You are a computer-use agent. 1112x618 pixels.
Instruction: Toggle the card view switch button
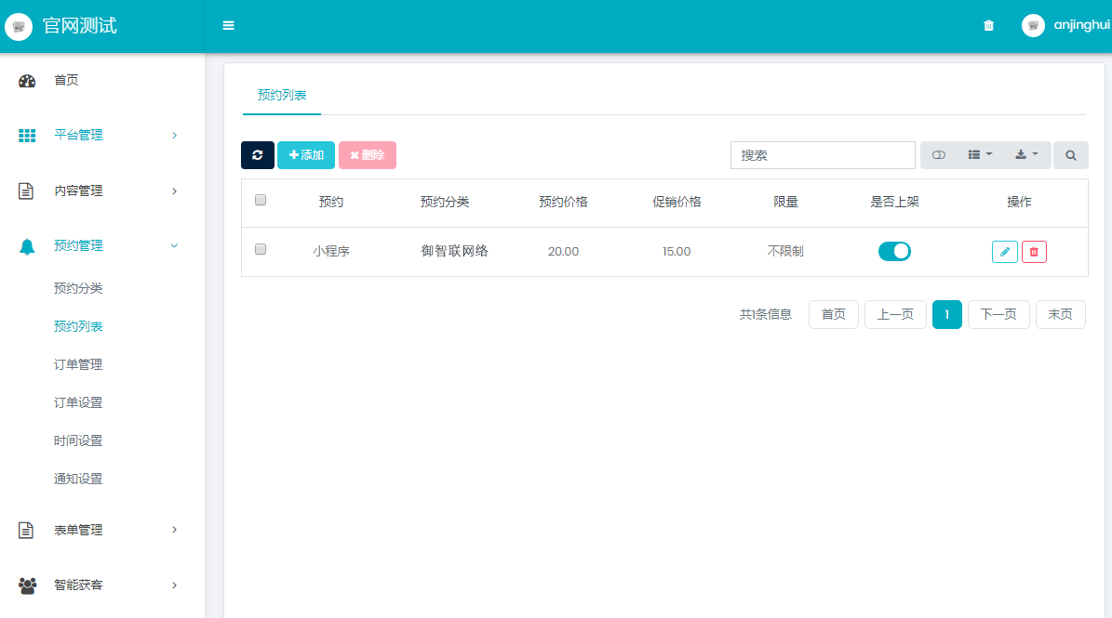coord(938,155)
